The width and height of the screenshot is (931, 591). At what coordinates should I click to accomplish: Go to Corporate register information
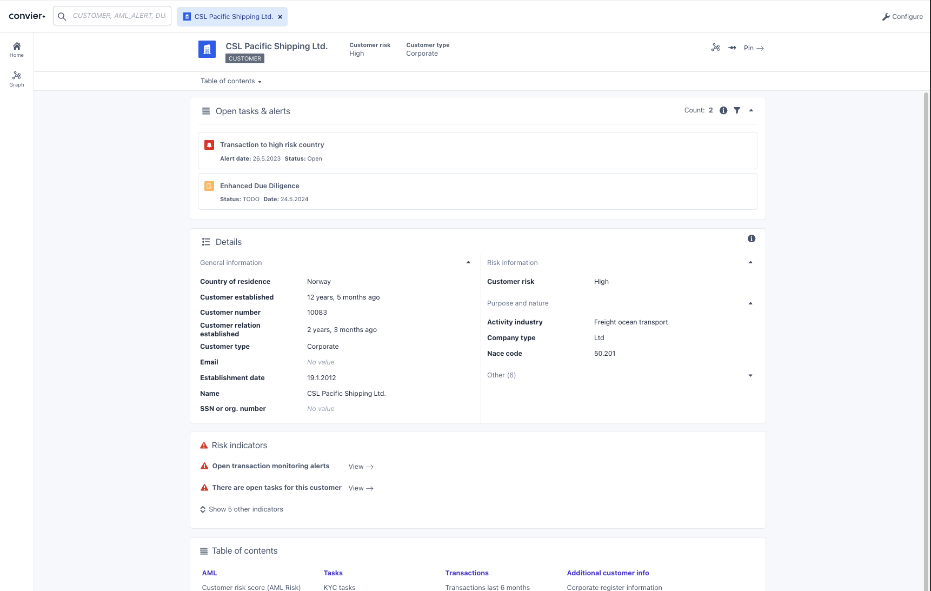(x=614, y=587)
